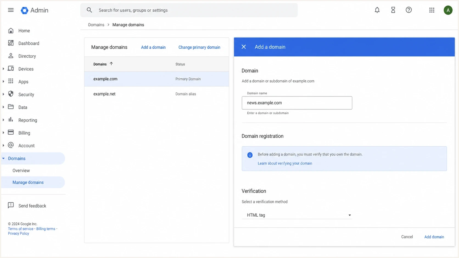Click the search magnifier icon
Viewport: 459px width, 258px height.
(89, 10)
